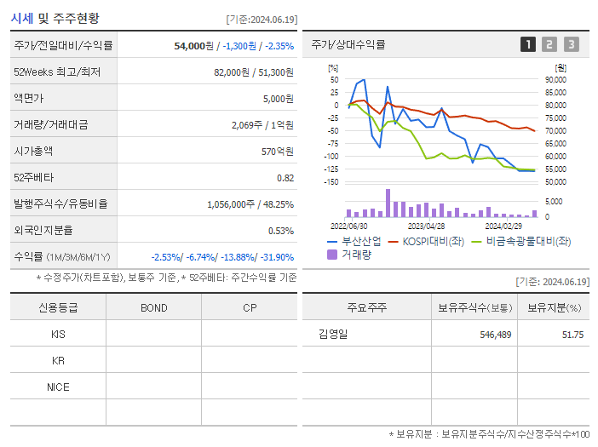Image resolution: width=598 pixels, height=447 pixels.
Task: Click the 외국인지분율 row label
Action: click(x=43, y=230)
